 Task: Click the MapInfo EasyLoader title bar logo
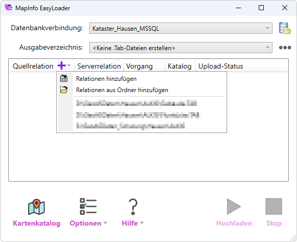9,8
